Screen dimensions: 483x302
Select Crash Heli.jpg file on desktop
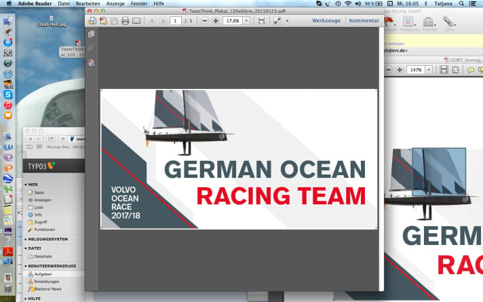pyautogui.click(x=52, y=21)
